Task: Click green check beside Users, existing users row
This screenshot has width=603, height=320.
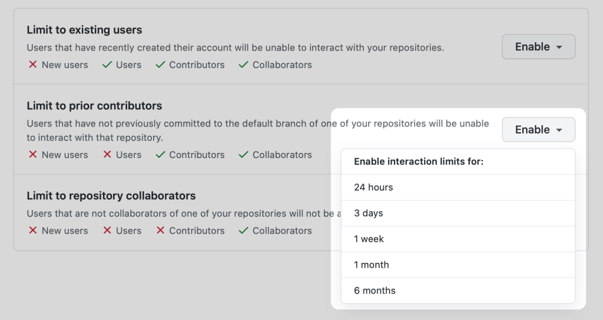Action: (107, 65)
